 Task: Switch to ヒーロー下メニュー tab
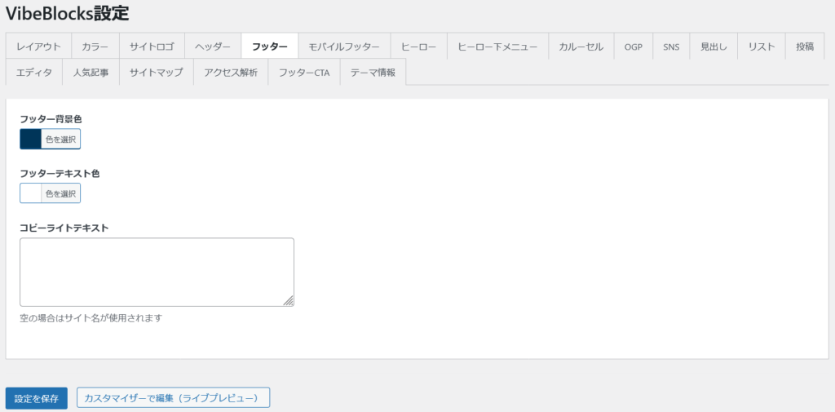(x=497, y=47)
